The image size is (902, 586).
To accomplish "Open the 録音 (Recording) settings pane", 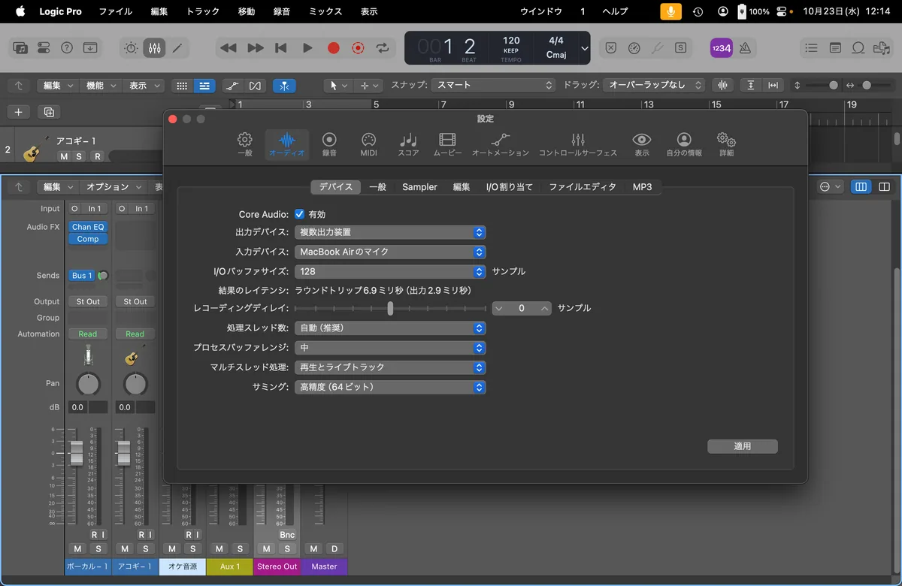I will tap(329, 144).
